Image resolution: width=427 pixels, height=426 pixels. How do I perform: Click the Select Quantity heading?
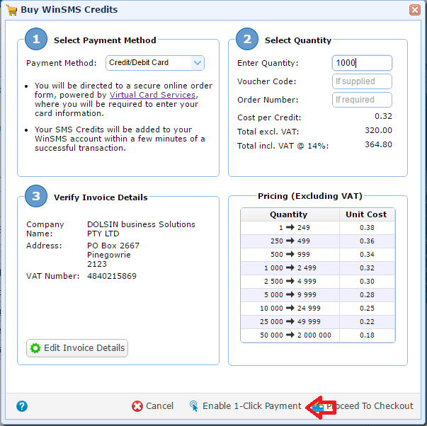pyautogui.click(x=298, y=40)
